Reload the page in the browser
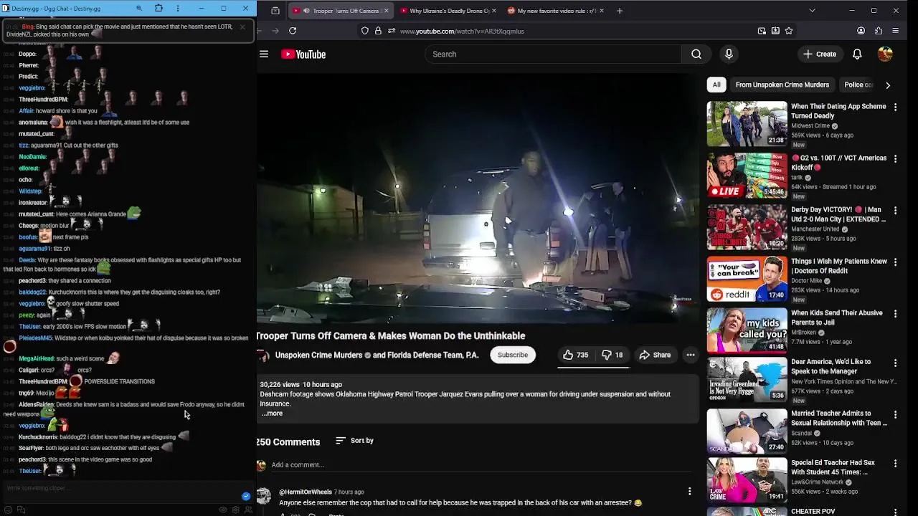This screenshot has width=918, height=516. [x=293, y=31]
